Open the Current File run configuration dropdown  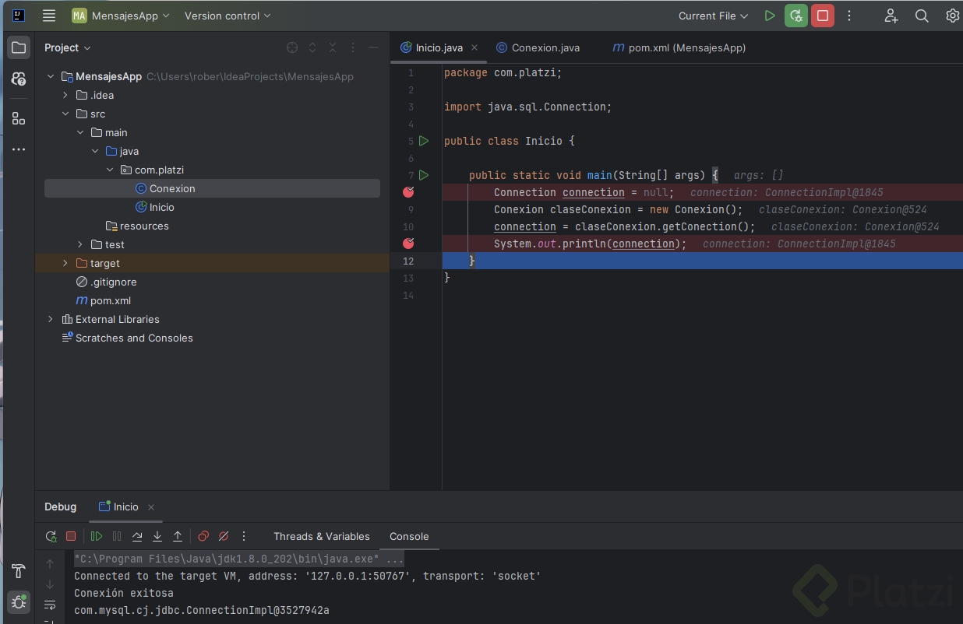713,16
